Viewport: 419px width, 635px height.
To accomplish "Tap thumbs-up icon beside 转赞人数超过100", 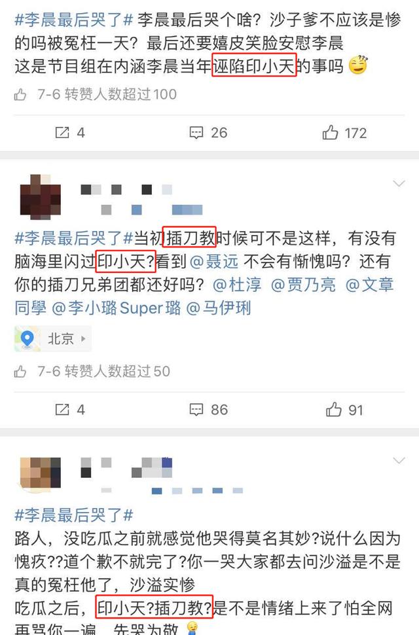I will [x=20, y=95].
